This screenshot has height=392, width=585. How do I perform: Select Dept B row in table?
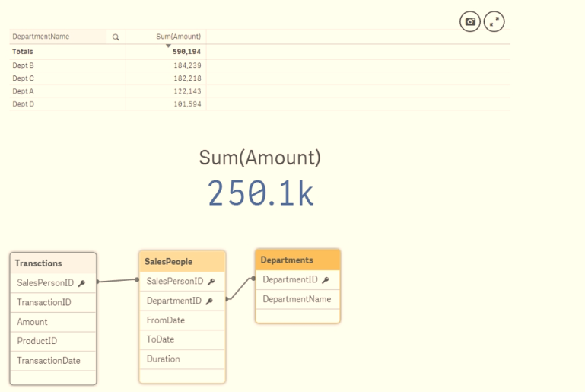(x=24, y=65)
